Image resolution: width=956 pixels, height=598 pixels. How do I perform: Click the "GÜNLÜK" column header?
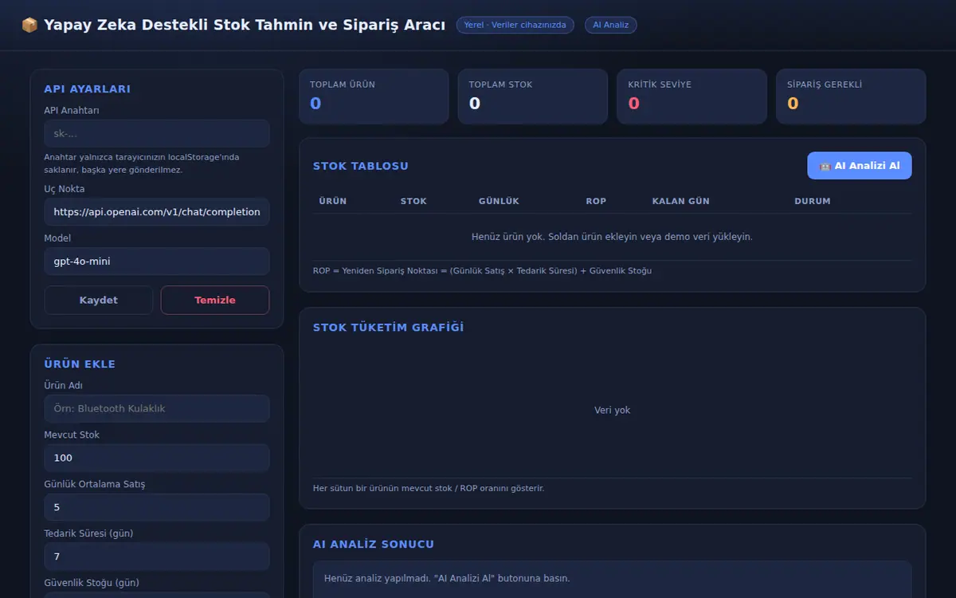(499, 202)
